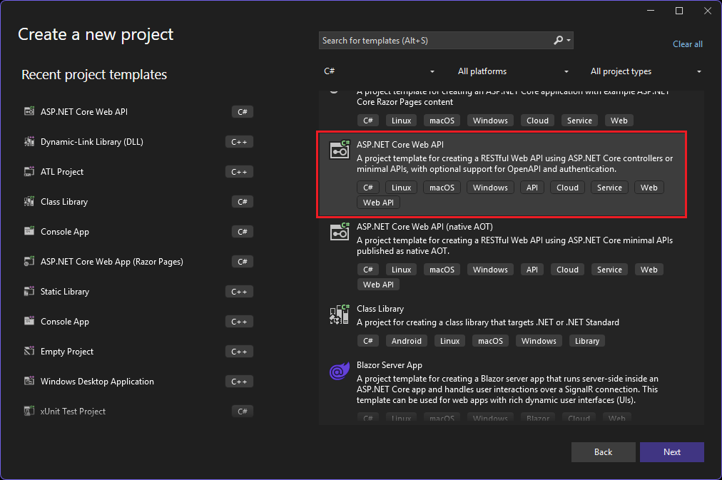
Task: Click Clear all filters link
Action: tap(688, 44)
